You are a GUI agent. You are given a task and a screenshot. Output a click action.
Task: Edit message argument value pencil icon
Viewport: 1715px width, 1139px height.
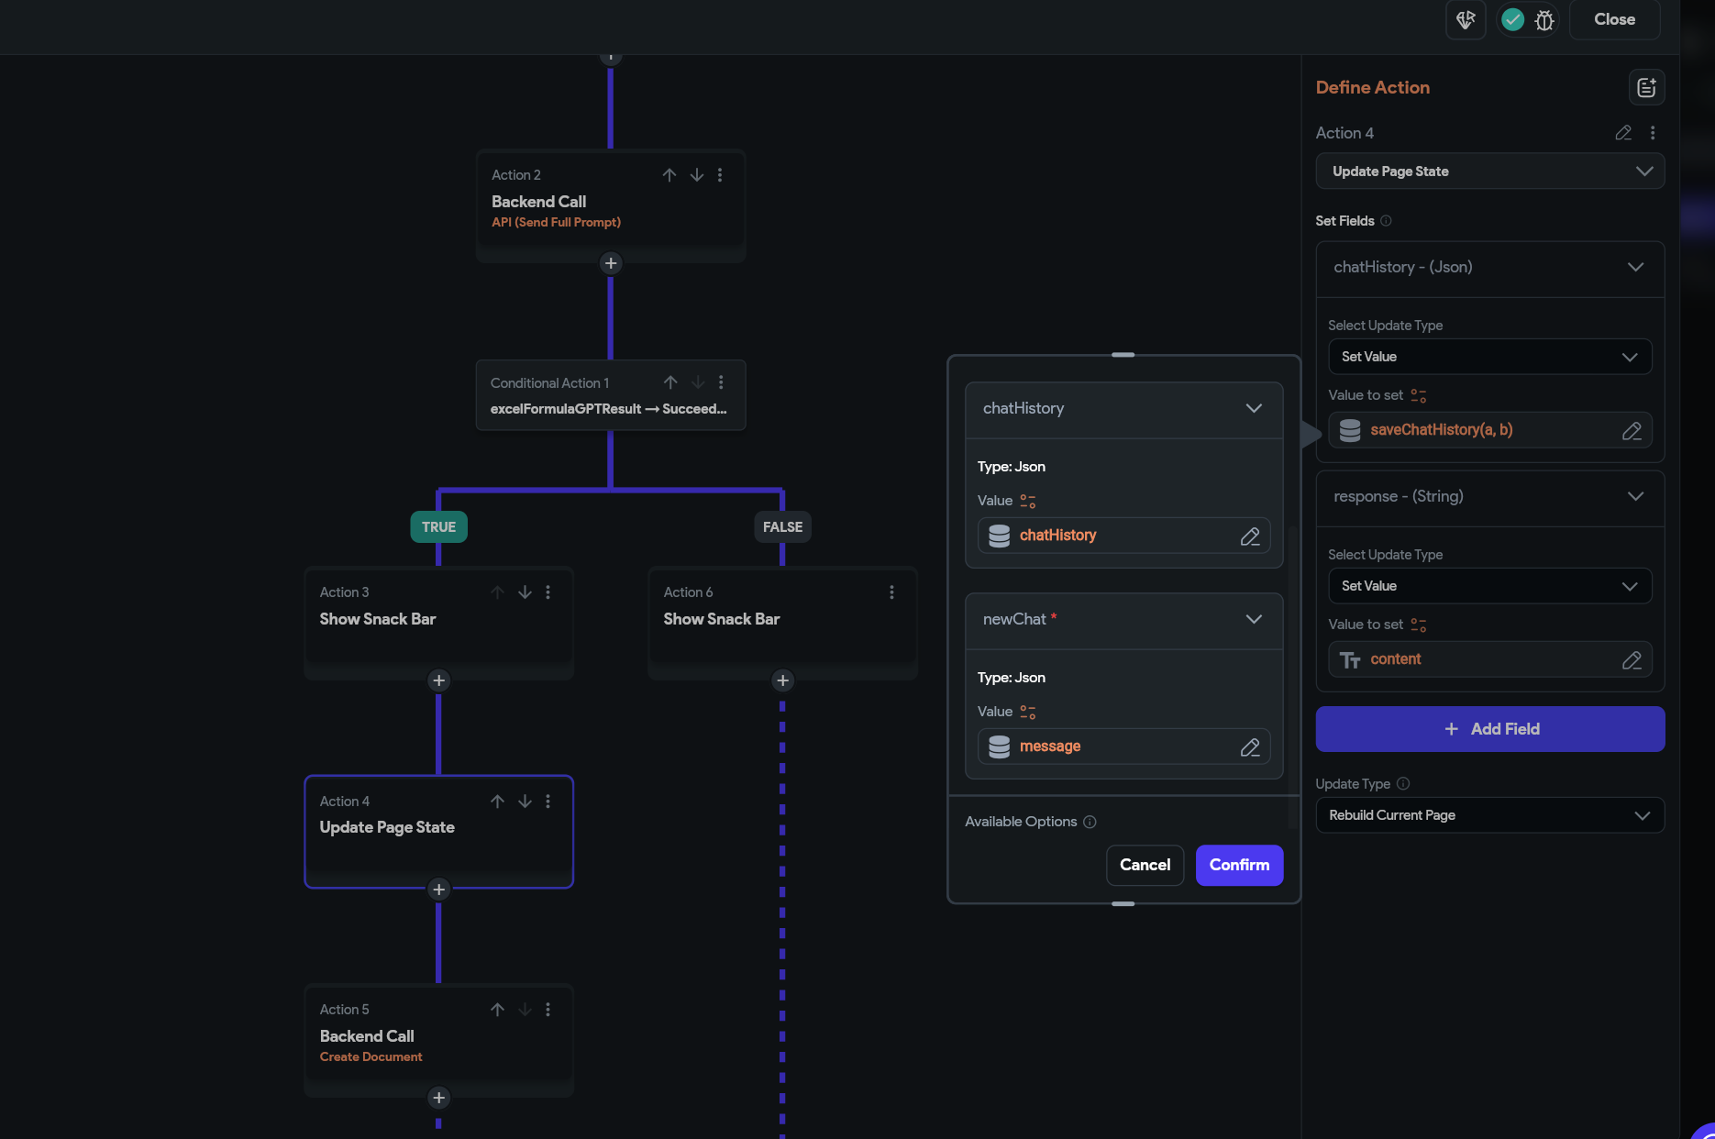(1250, 747)
